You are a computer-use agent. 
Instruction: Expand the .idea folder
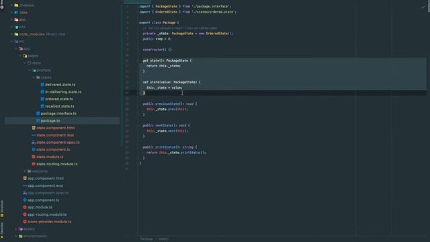[x=11, y=12]
